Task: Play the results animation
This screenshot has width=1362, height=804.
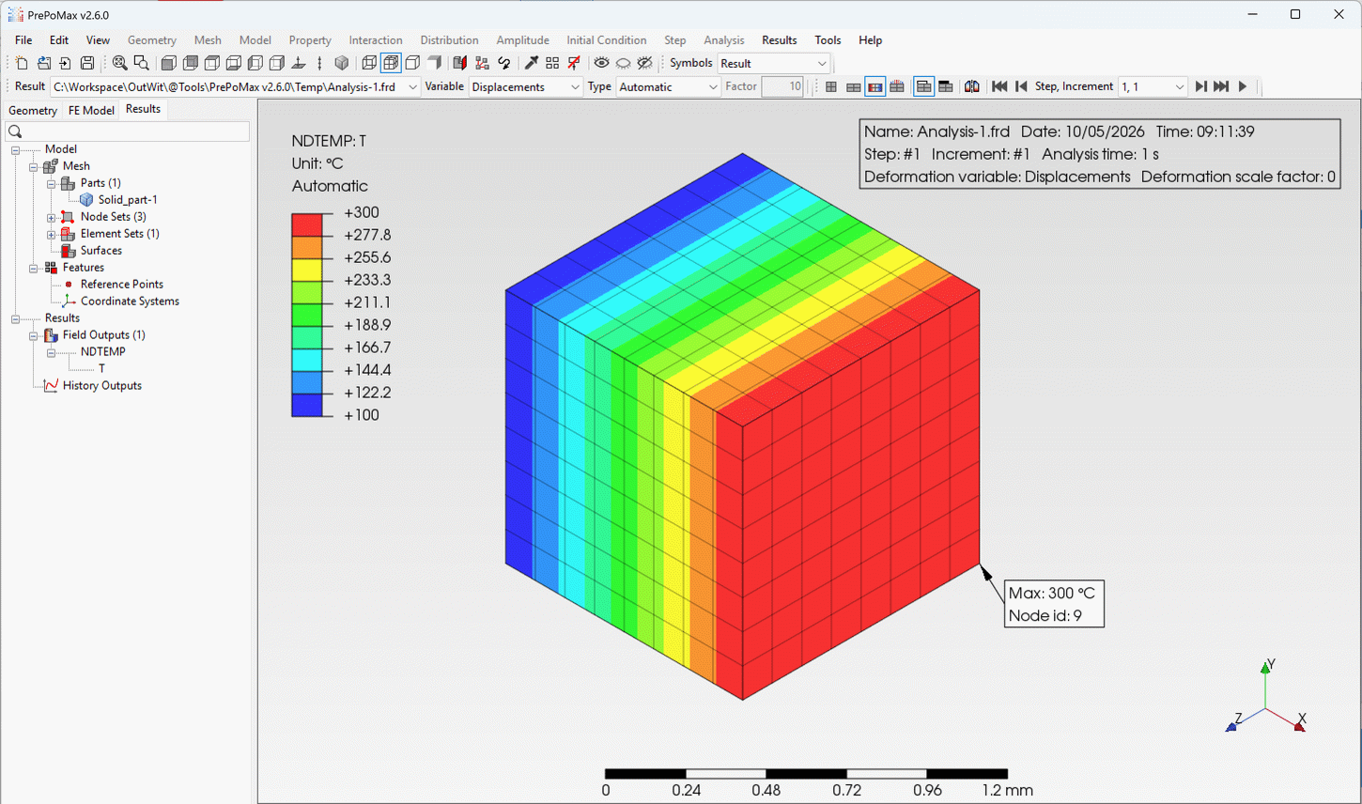Action: pyautogui.click(x=1243, y=86)
